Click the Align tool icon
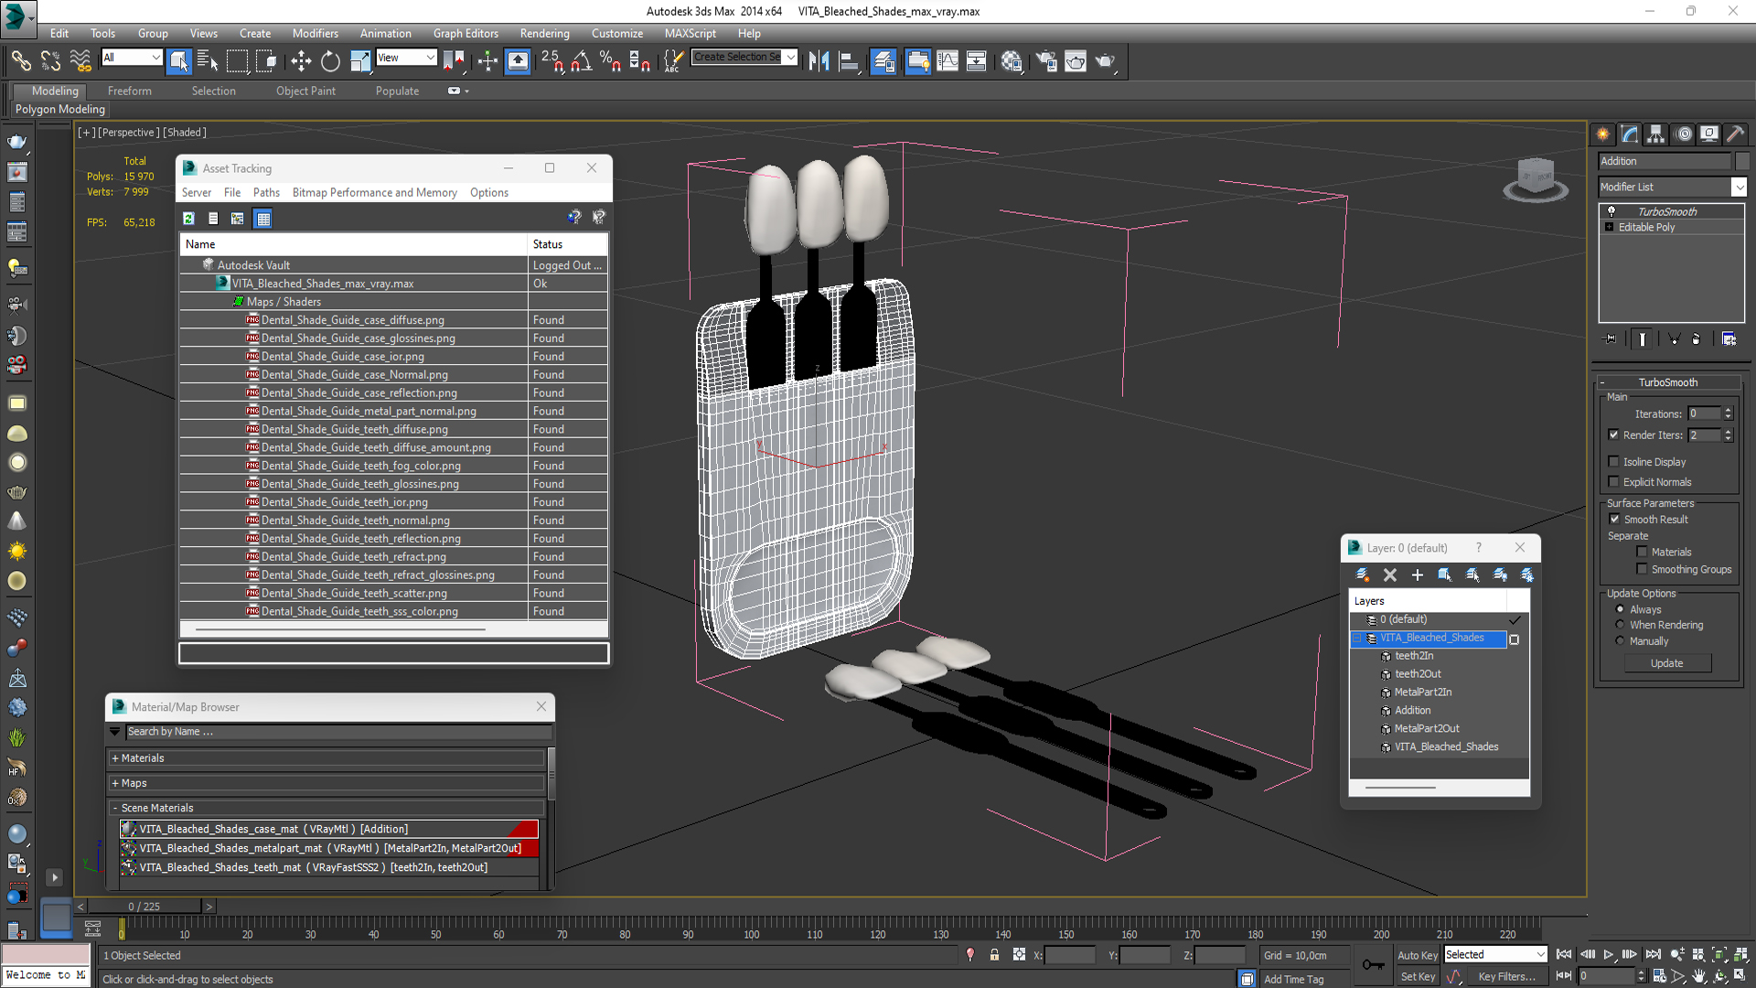This screenshot has width=1756, height=988. coord(850,61)
